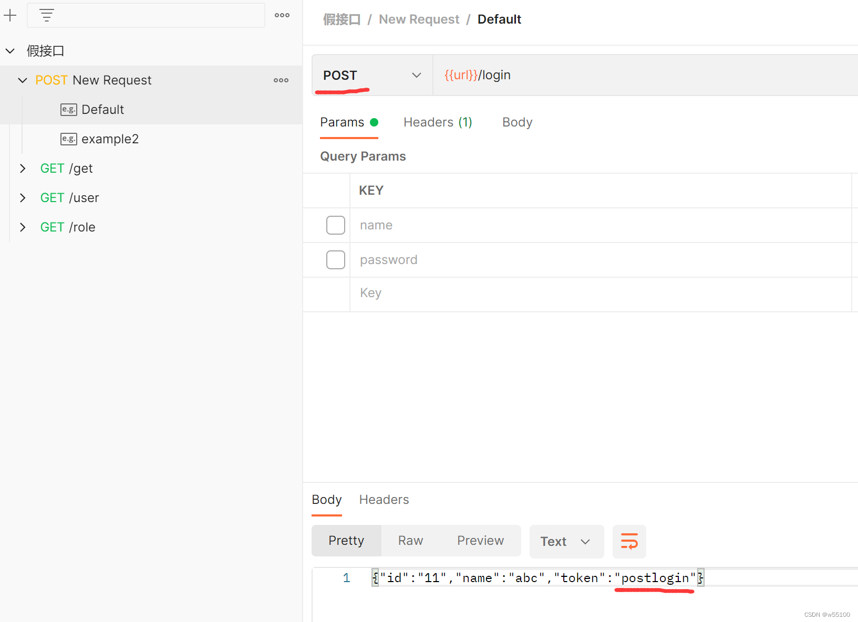Click the empty Key input row

[601, 293]
